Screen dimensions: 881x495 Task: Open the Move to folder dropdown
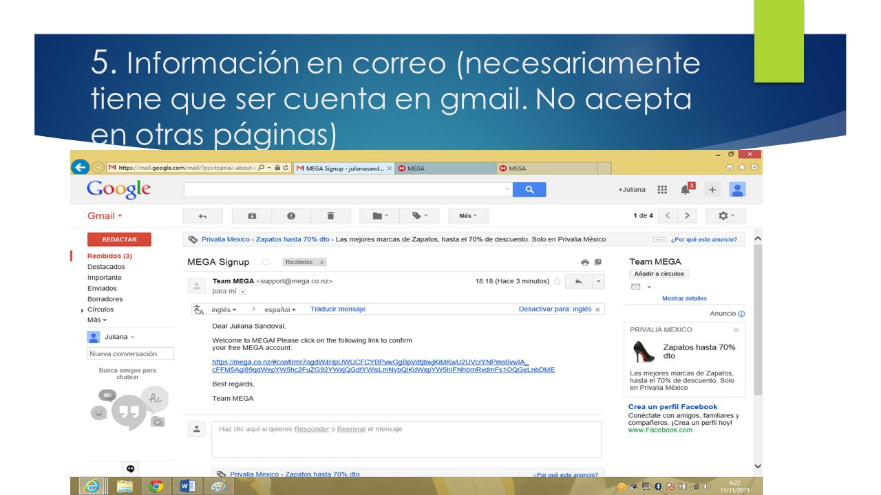(x=380, y=216)
